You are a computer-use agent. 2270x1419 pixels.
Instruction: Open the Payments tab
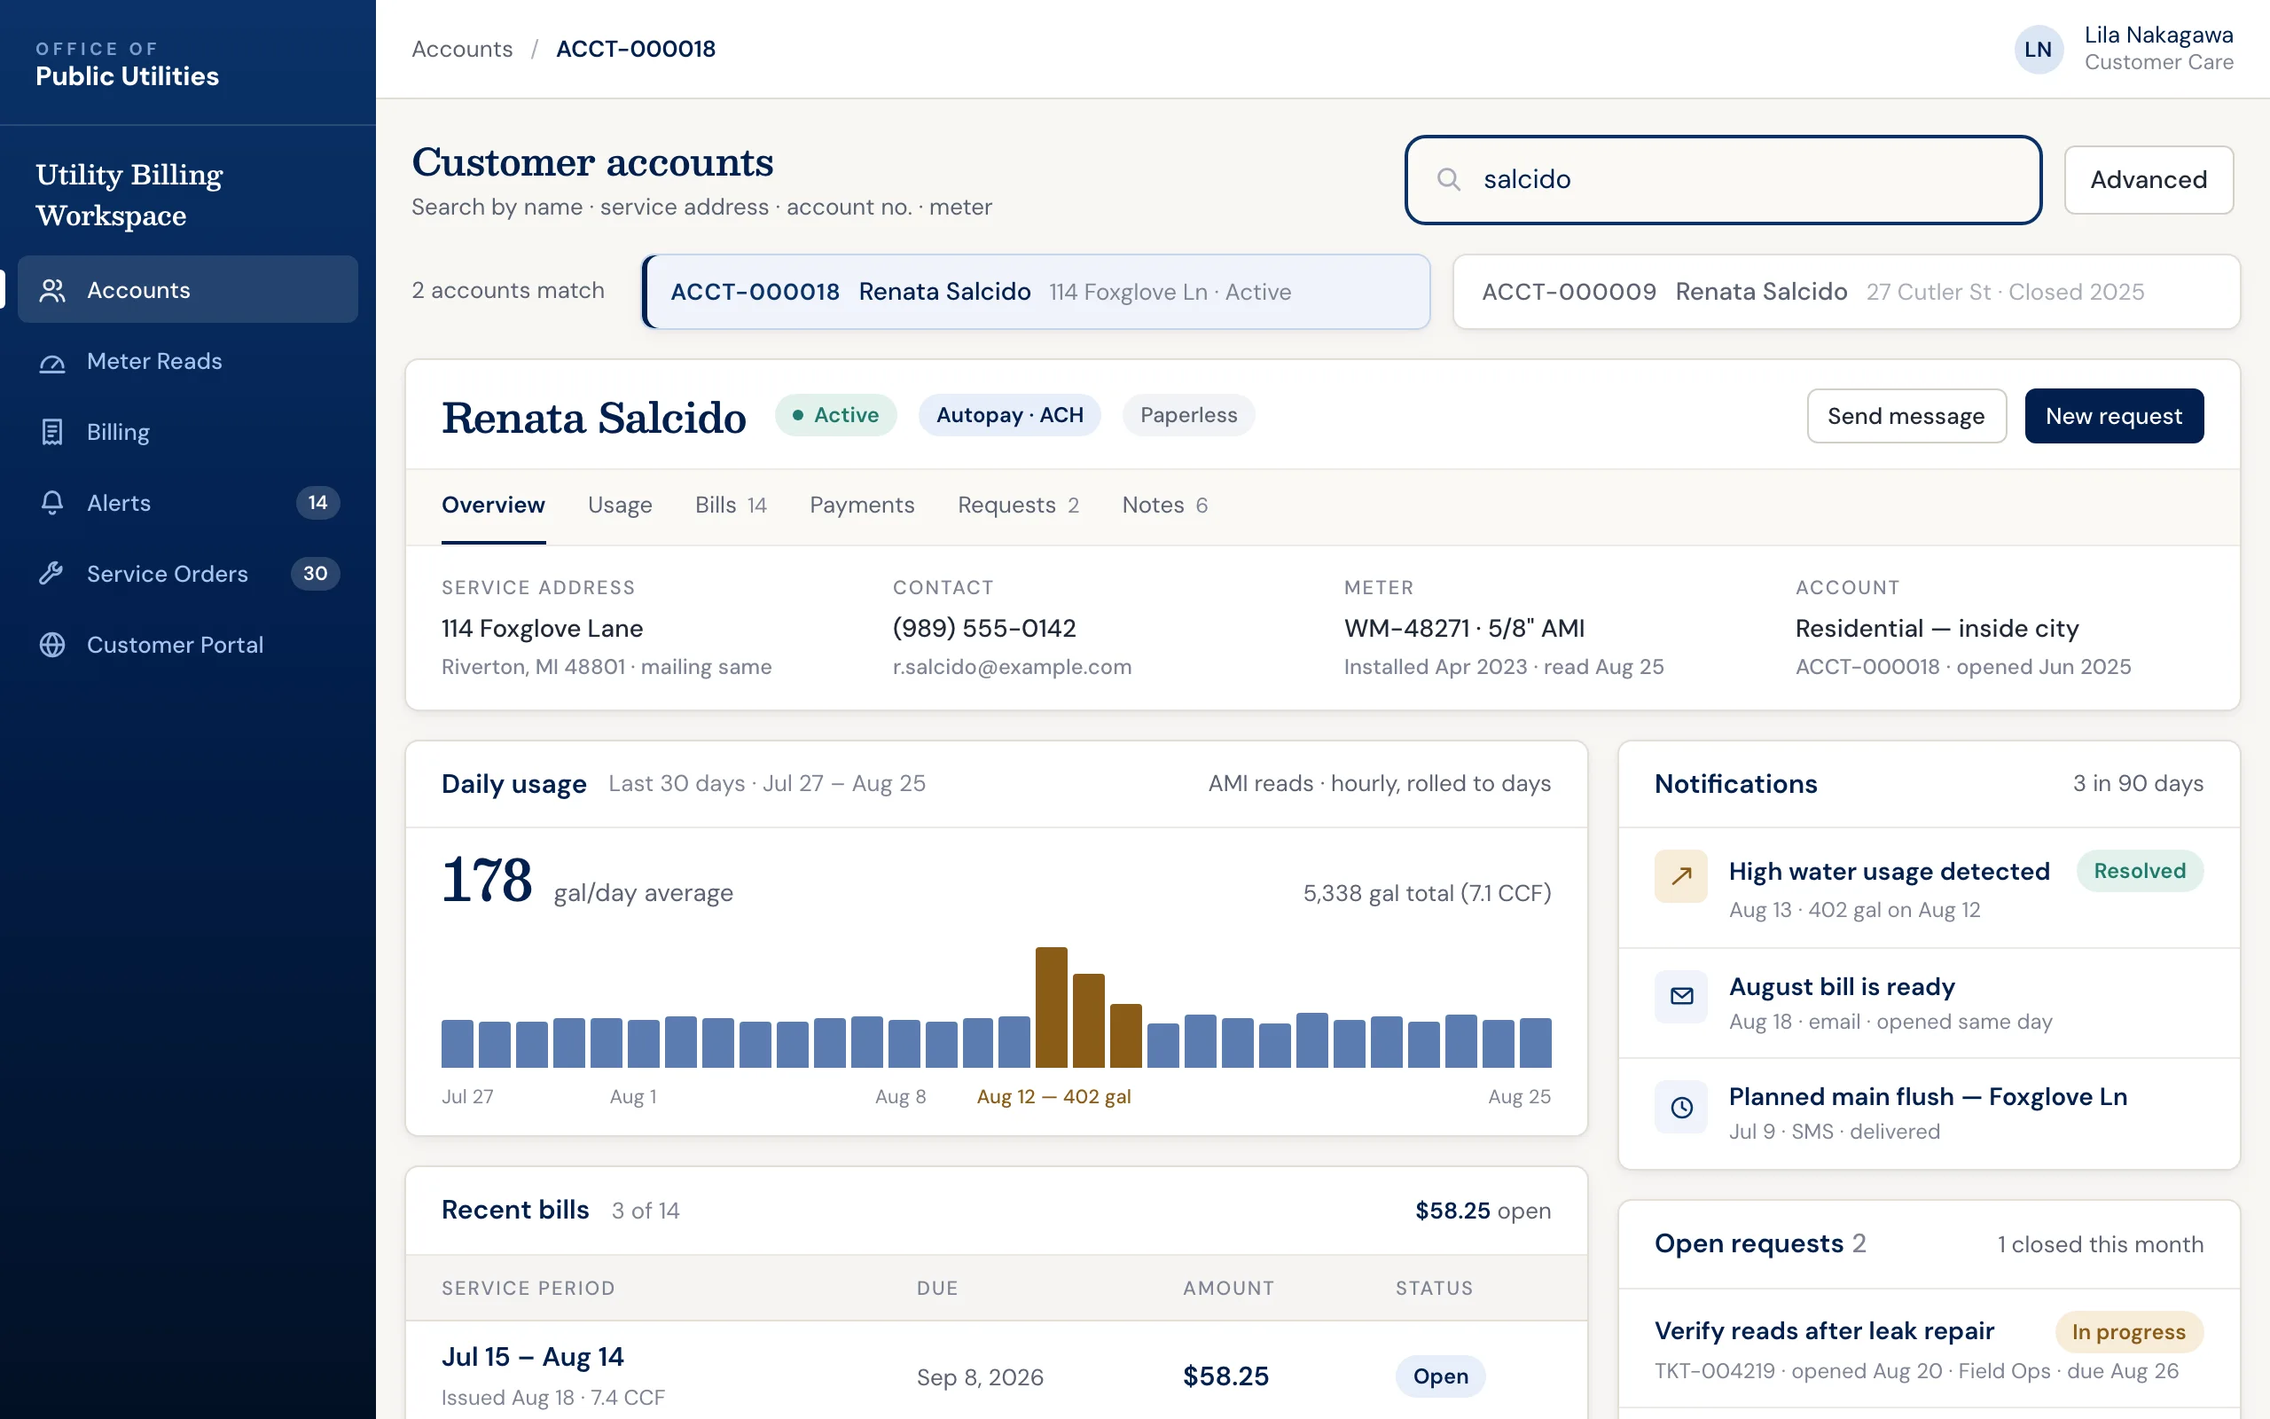tap(861, 505)
